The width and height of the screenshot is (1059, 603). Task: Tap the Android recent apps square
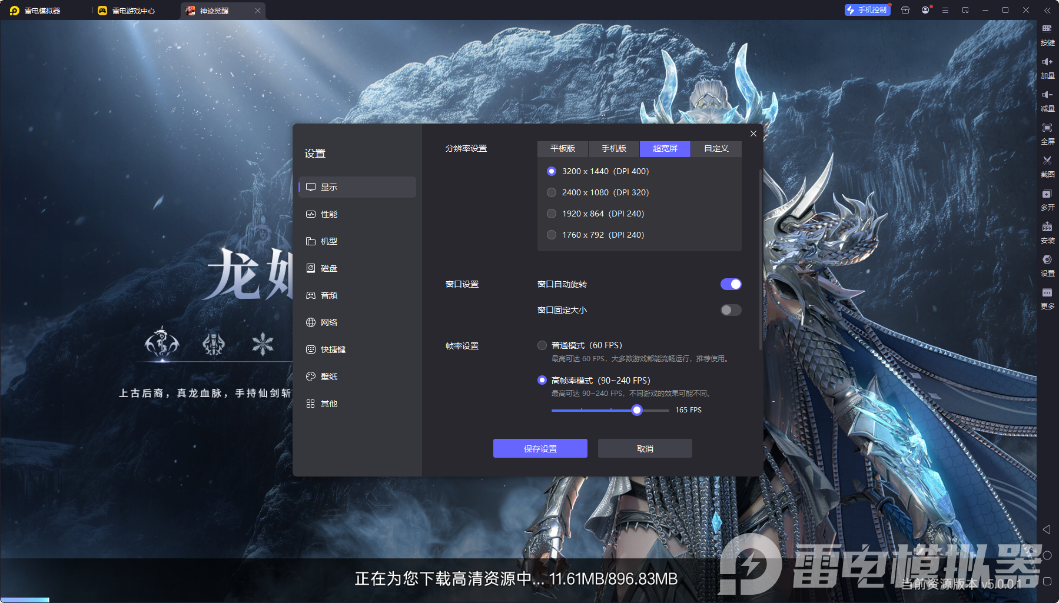tap(1047, 581)
